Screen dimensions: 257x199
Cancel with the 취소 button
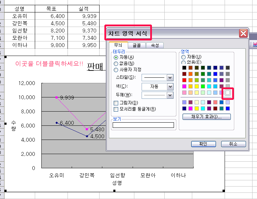pyautogui.click(x=233, y=144)
